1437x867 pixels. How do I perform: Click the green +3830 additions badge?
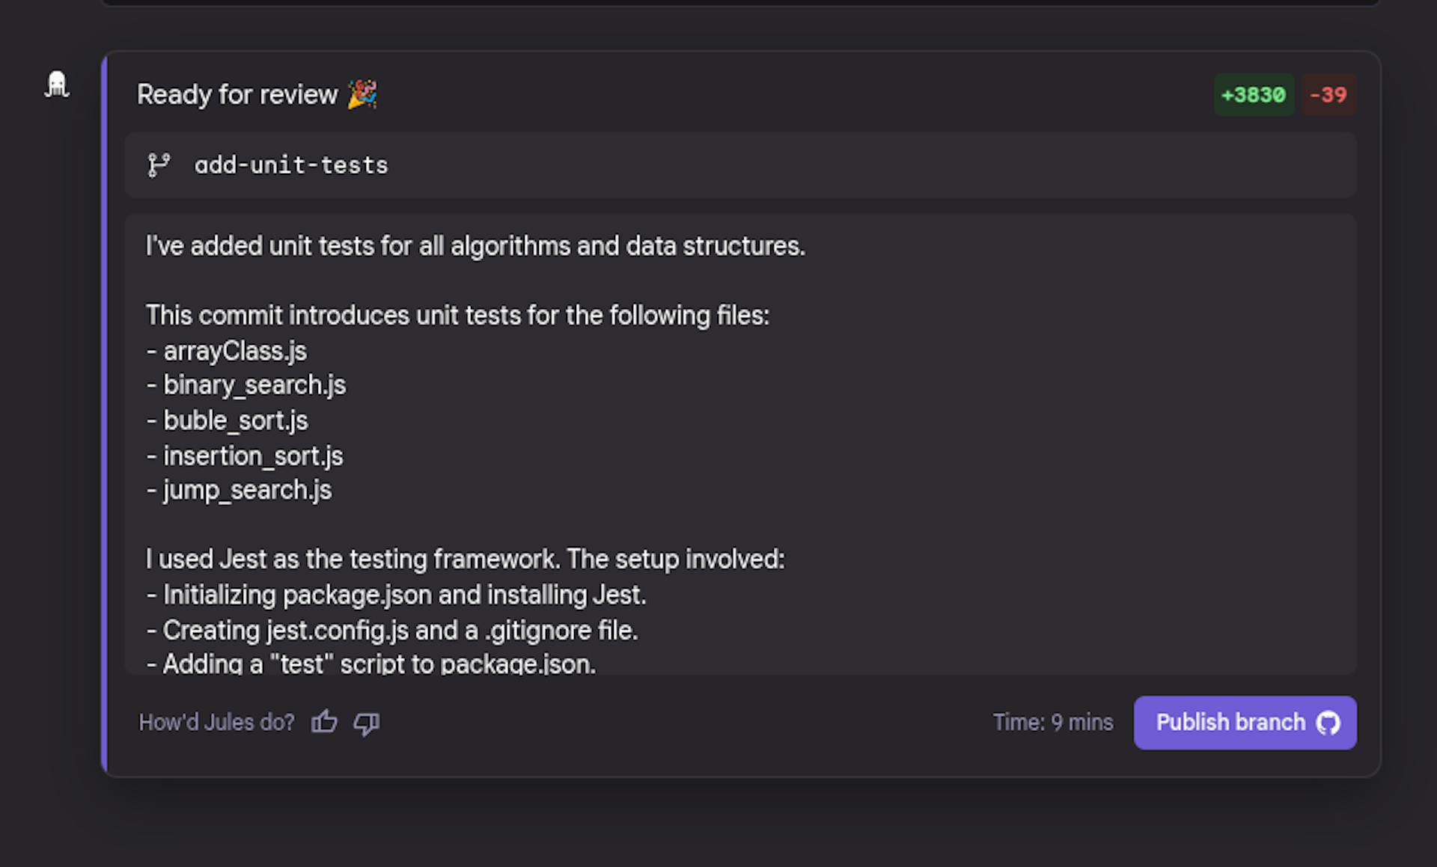1253,95
